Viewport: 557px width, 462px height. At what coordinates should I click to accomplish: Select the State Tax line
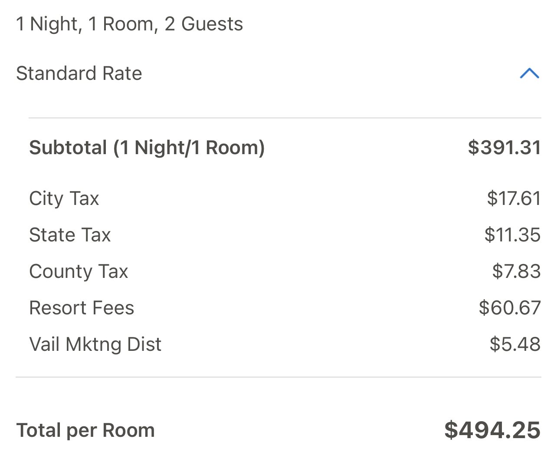tap(285, 235)
